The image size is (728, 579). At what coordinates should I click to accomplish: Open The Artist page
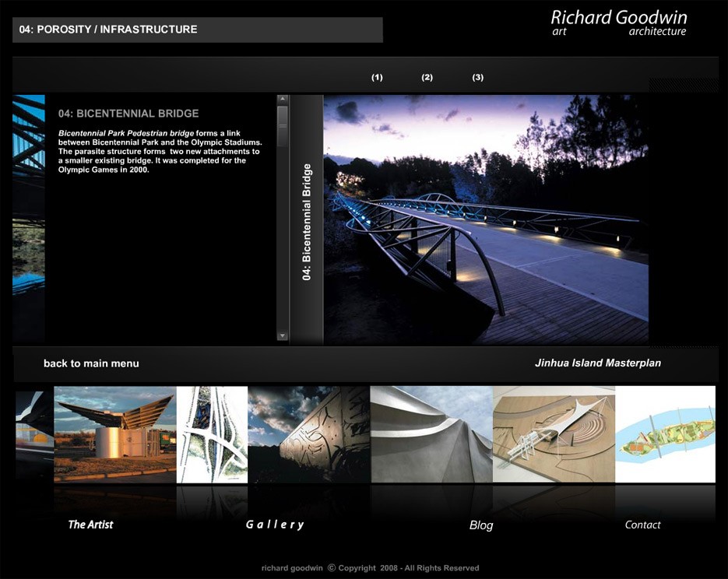tap(90, 525)
